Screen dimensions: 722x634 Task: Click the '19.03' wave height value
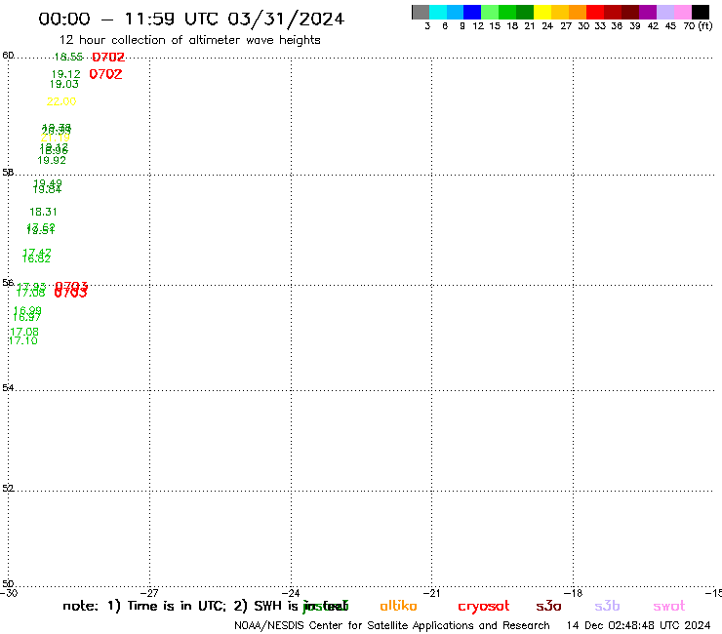(x=64, y=84)
